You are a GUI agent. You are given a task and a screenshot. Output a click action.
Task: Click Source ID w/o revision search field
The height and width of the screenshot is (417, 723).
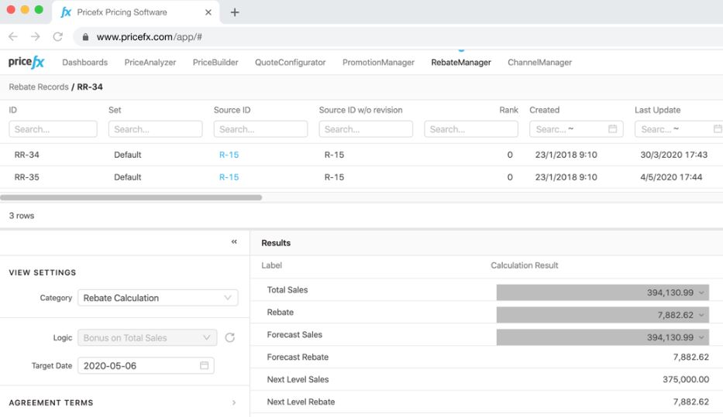(x=366, y=129)
